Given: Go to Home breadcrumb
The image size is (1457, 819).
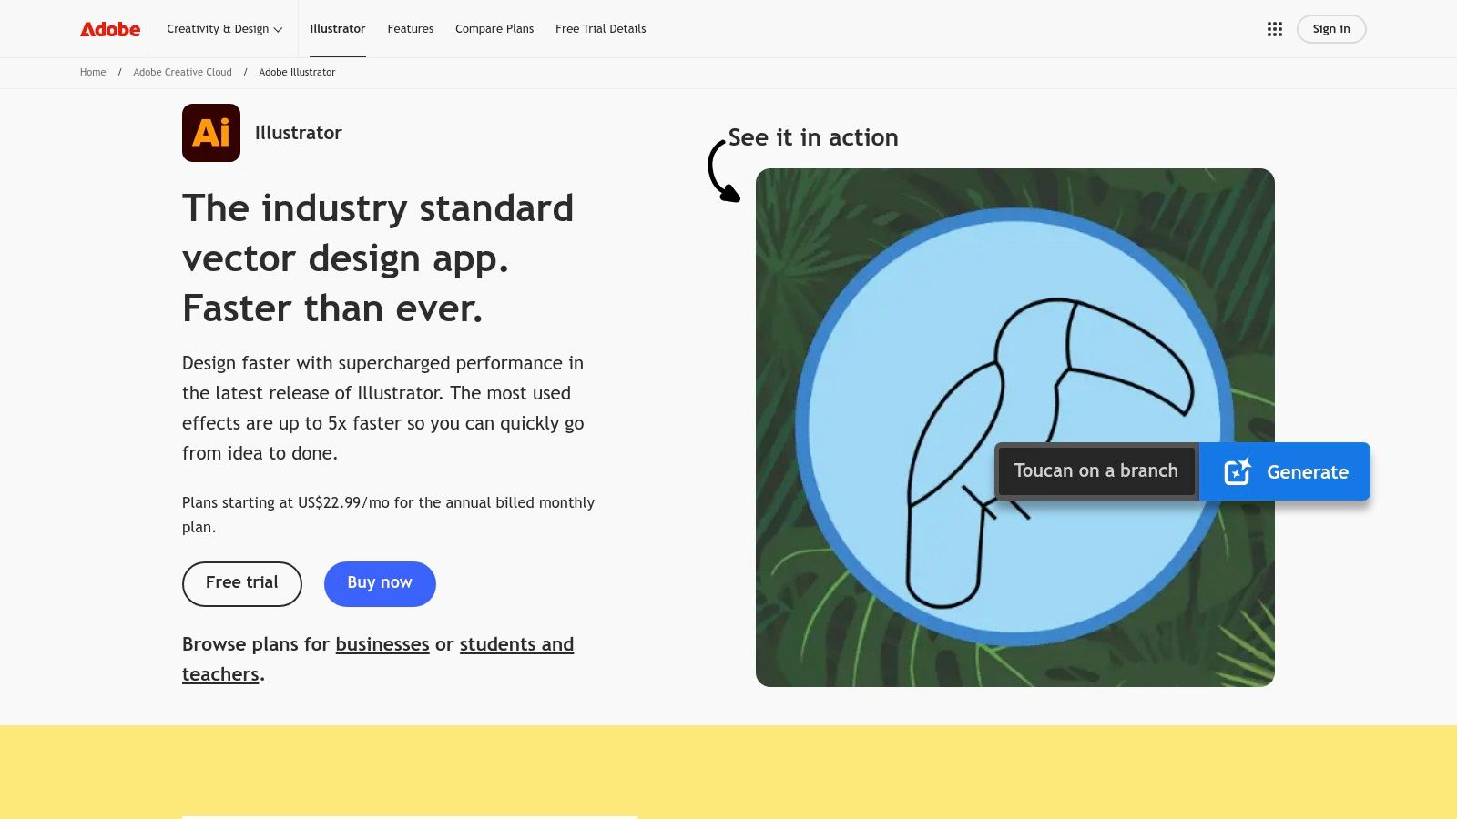Looking at the screenshot, I should tap(93, 72).
